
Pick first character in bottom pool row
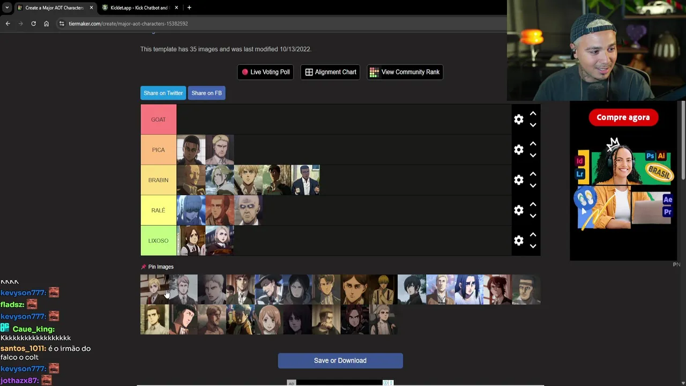coord(154,320)
